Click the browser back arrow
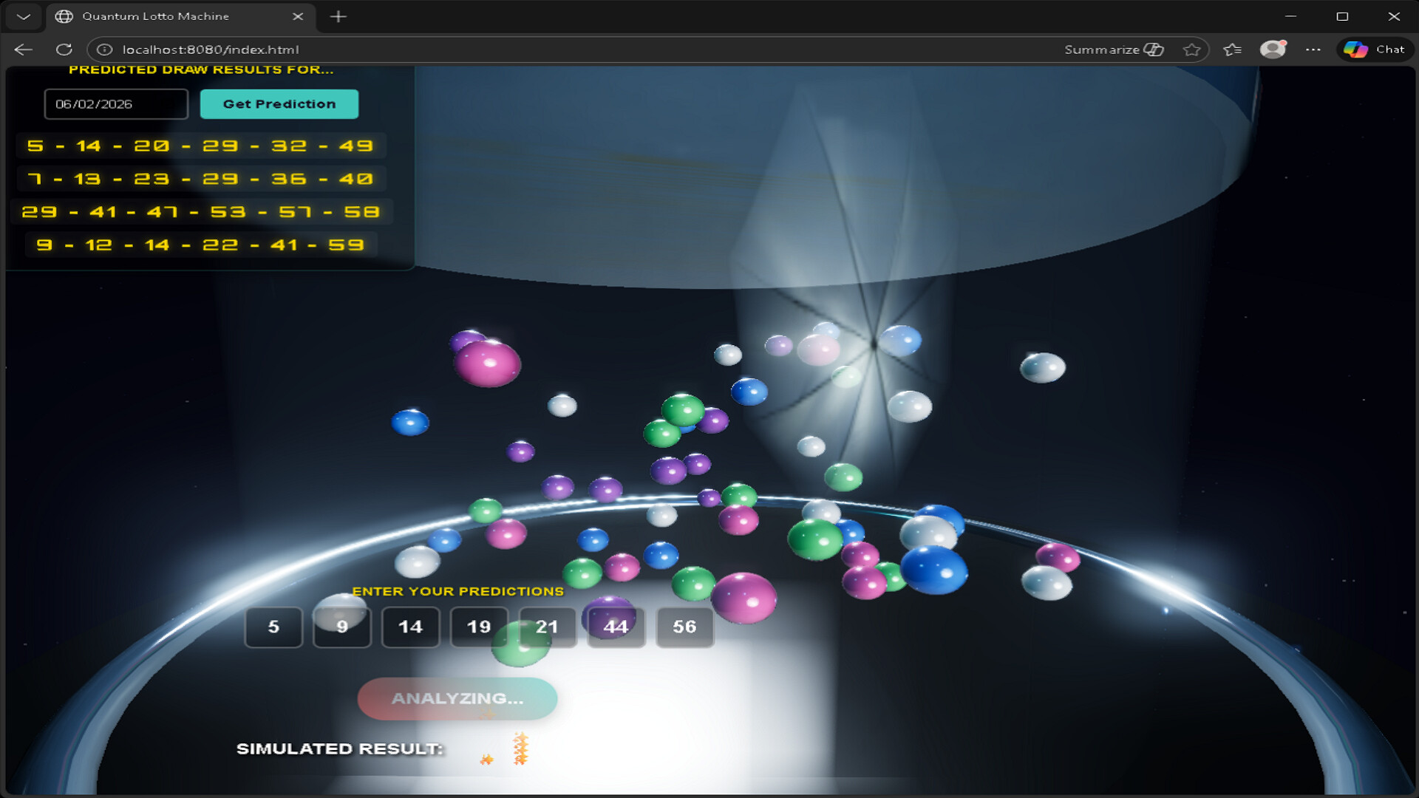1419x798 pixels. [24, 50]
